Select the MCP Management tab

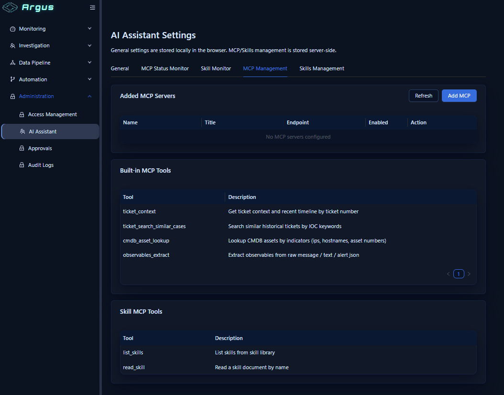pos(265,68)
